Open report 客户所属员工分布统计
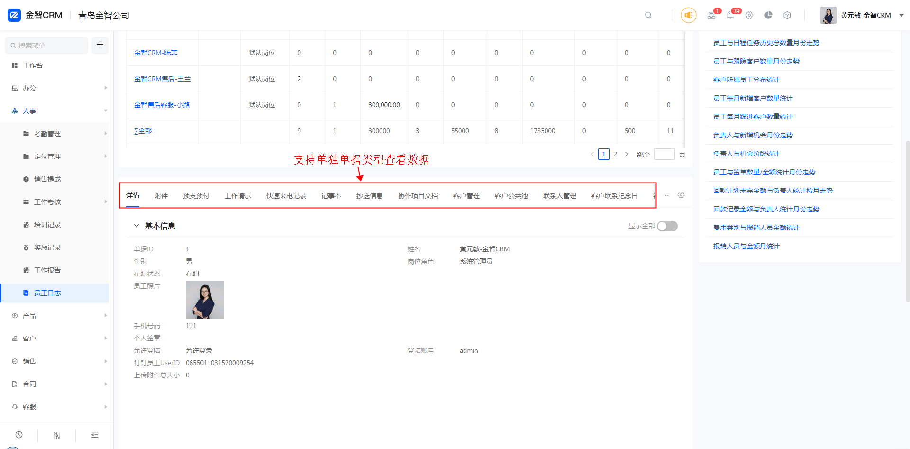Image resolution: width=910 pixels, height=449 pixels. tap(746, 80)
